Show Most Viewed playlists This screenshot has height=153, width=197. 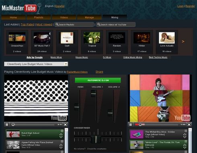pos(44,24)
